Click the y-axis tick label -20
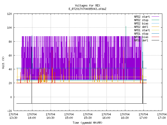The image size is (167, 125). coord(9,111)
